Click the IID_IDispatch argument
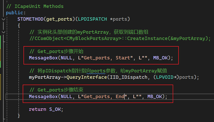 (129, 77)
